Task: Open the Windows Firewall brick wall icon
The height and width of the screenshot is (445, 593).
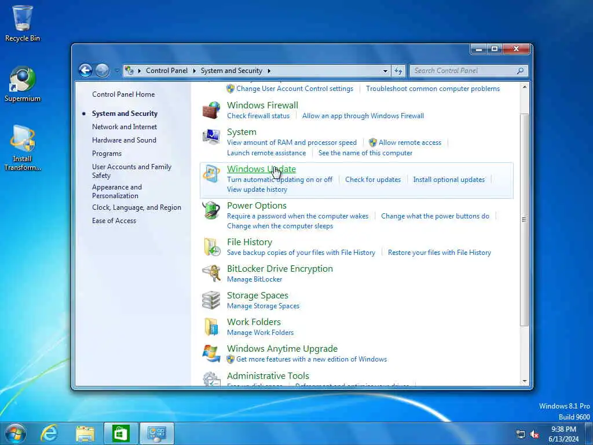Action: 211,110
